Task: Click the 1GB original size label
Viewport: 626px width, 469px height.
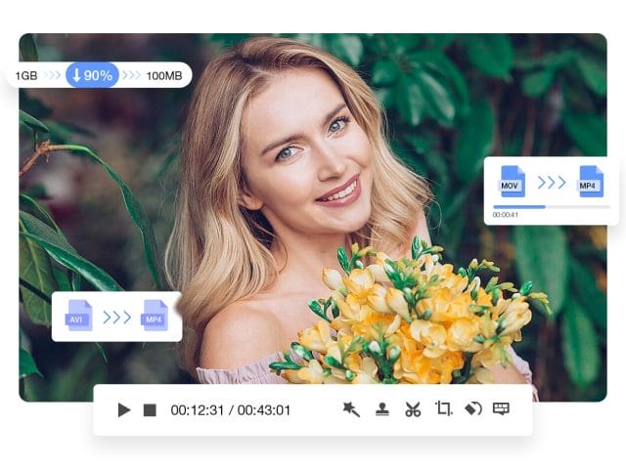Action: pyautogui.click(x=26, y=75)
